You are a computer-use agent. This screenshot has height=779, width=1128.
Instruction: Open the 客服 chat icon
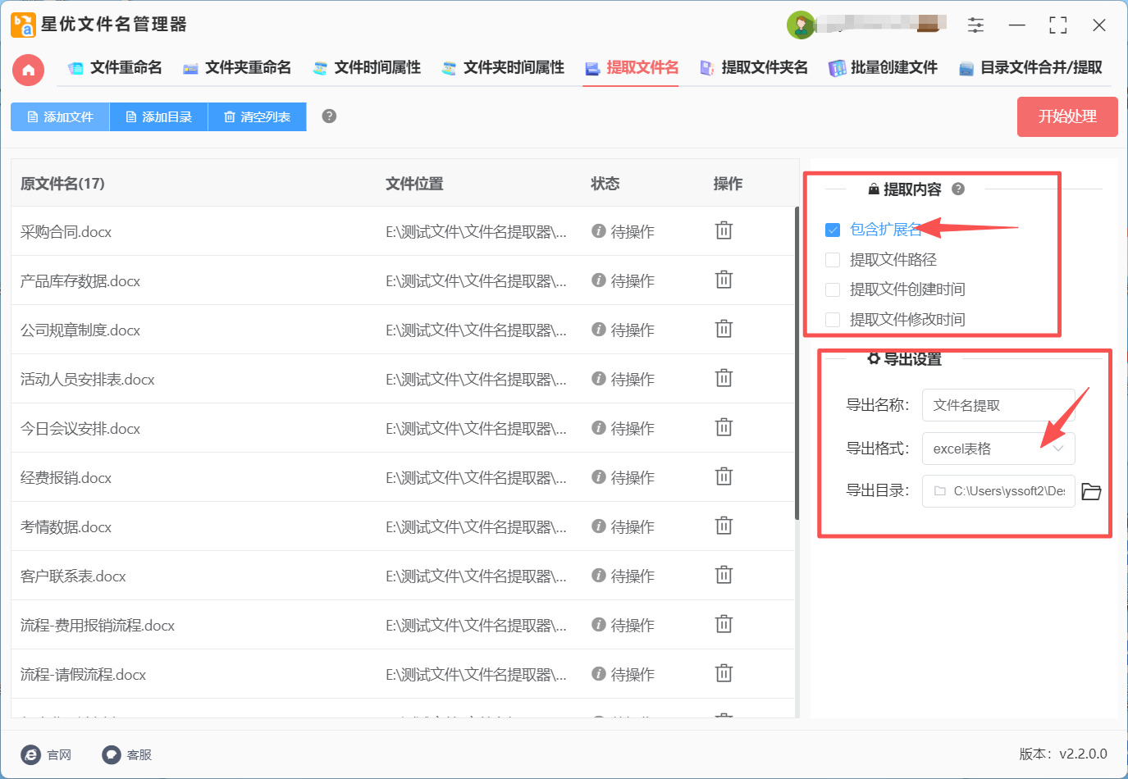112,755
